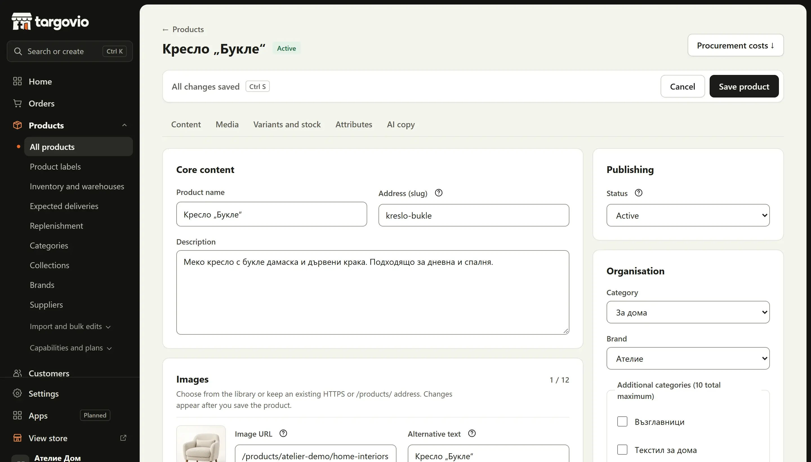This screenshot has height=462, width=811.
Task: Open help tooltip next to Alternative text
Action: [x=472, y=433]
